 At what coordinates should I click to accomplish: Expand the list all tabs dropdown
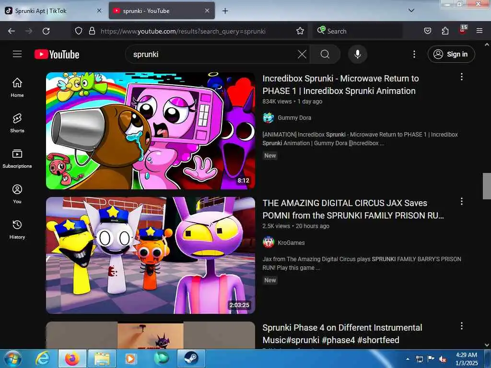[x=411, y=11]
